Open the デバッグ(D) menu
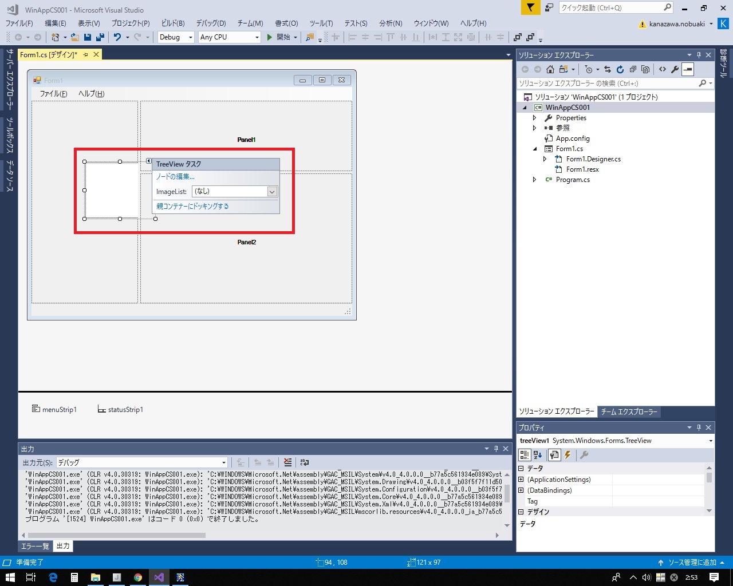 click(x=211, y=23)
